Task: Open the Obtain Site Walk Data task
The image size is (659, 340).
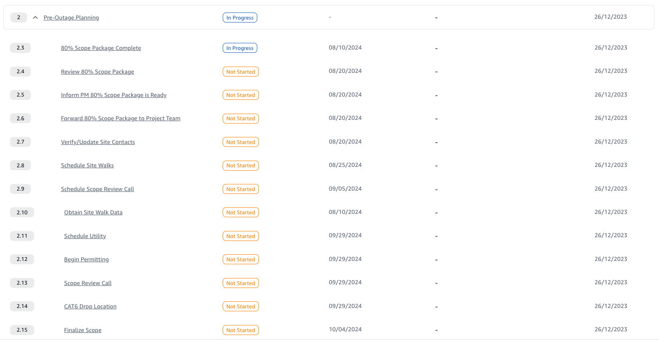Action: tap(93, 212)
